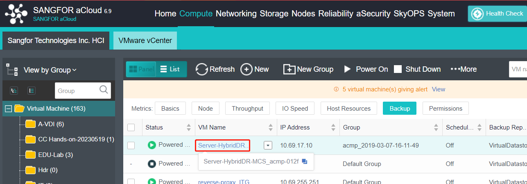Open the Storage menu
This screenshot has width=527, height=184.
(x=274, y=14)
